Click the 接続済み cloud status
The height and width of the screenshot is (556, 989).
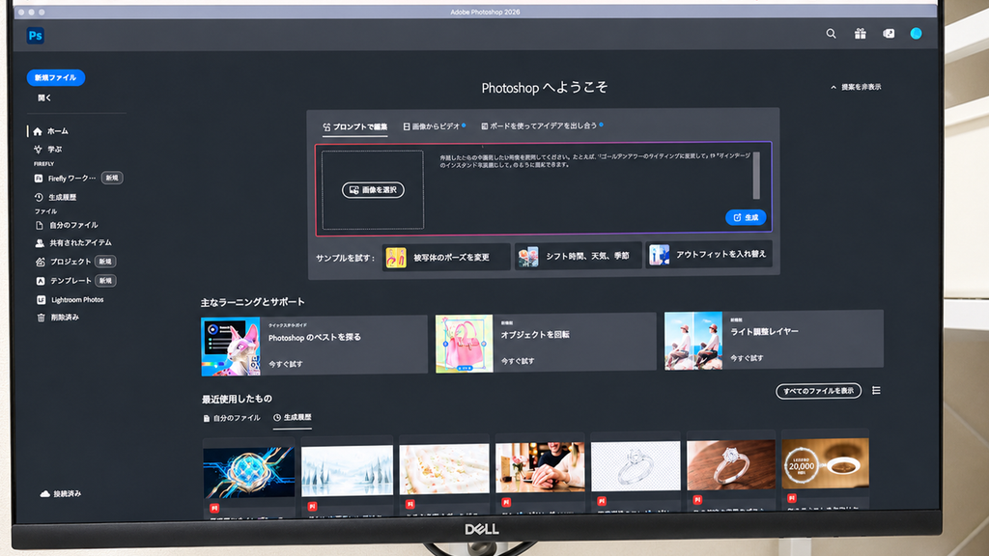click(61, 493)
